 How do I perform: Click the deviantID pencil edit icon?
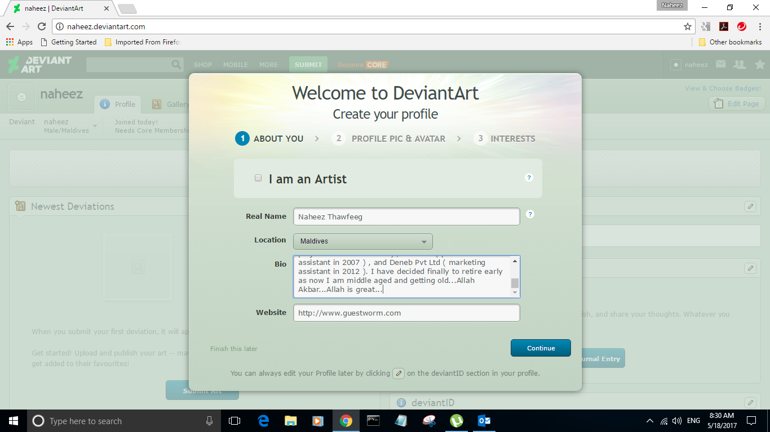(750, 402)
